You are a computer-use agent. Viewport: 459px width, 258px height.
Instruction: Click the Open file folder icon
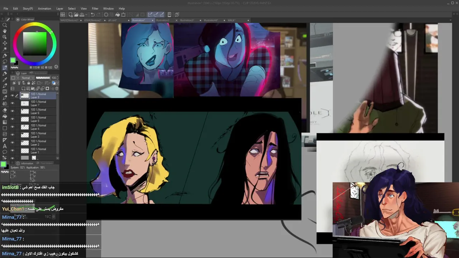[x=76, y=15]
